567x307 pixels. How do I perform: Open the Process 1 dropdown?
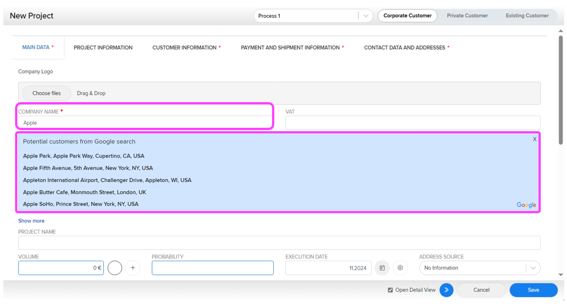click(313, 16)
